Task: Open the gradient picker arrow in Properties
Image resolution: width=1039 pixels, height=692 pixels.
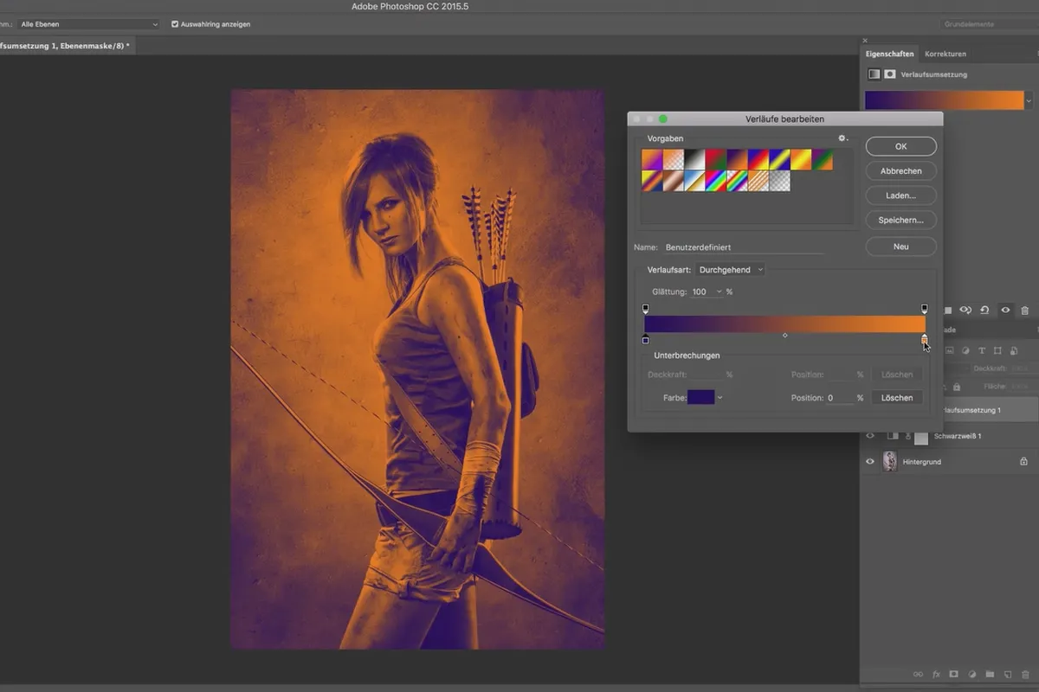Action: (1029, 100)
